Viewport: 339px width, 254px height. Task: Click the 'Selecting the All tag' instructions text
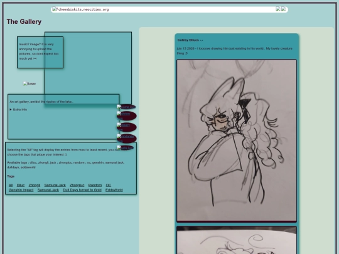click(x=66, y=152)
